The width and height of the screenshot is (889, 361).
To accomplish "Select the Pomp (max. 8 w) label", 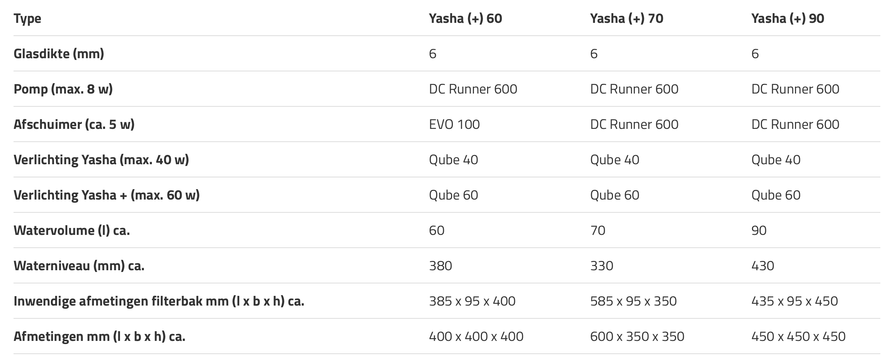I will click(63, 89).
